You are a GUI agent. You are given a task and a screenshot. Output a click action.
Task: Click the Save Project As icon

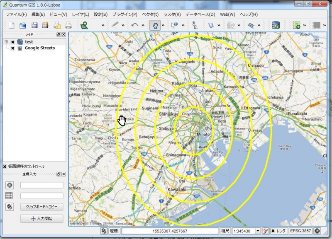pyautogui.click(x=45, y=25)
